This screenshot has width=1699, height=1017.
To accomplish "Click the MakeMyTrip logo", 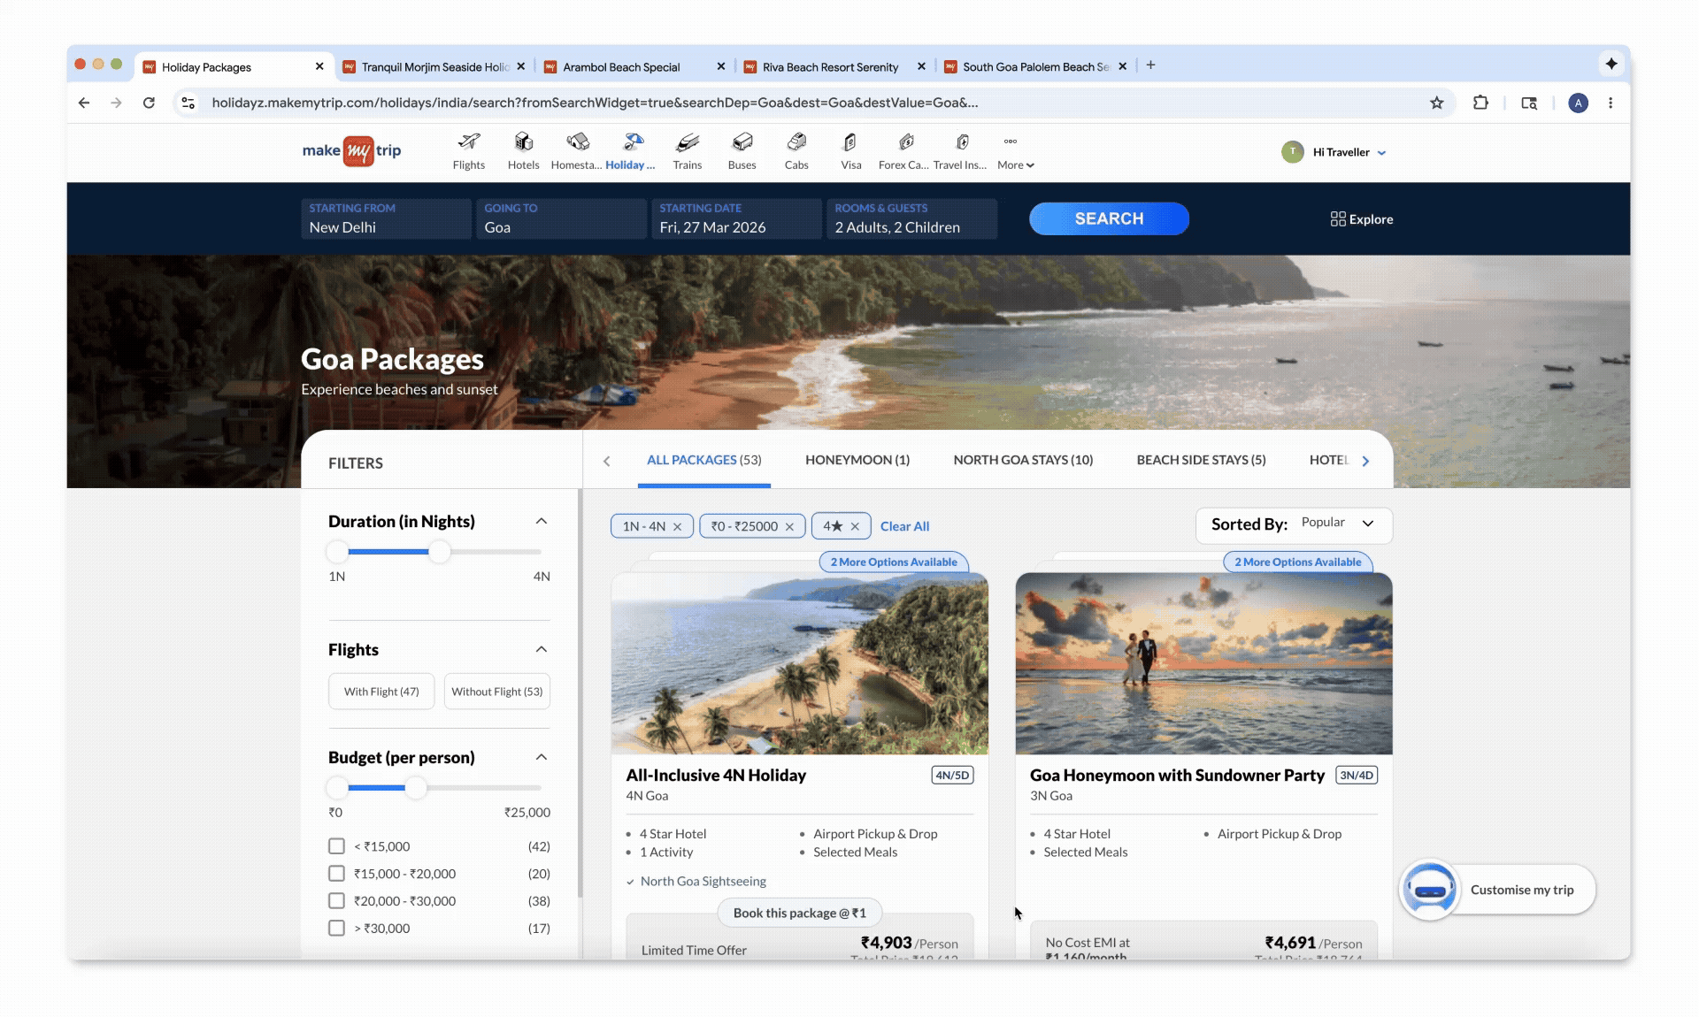I will (351, 151).
